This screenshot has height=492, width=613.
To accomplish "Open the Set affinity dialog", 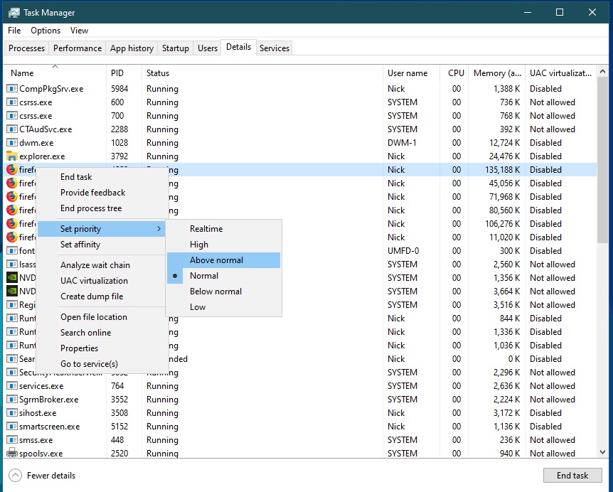I will 102,245.
